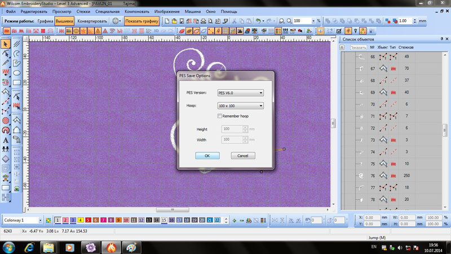Viewport: 451px width, 254px height.
Task: Select the arrow selection tool
Action: (x=6, y=43)
